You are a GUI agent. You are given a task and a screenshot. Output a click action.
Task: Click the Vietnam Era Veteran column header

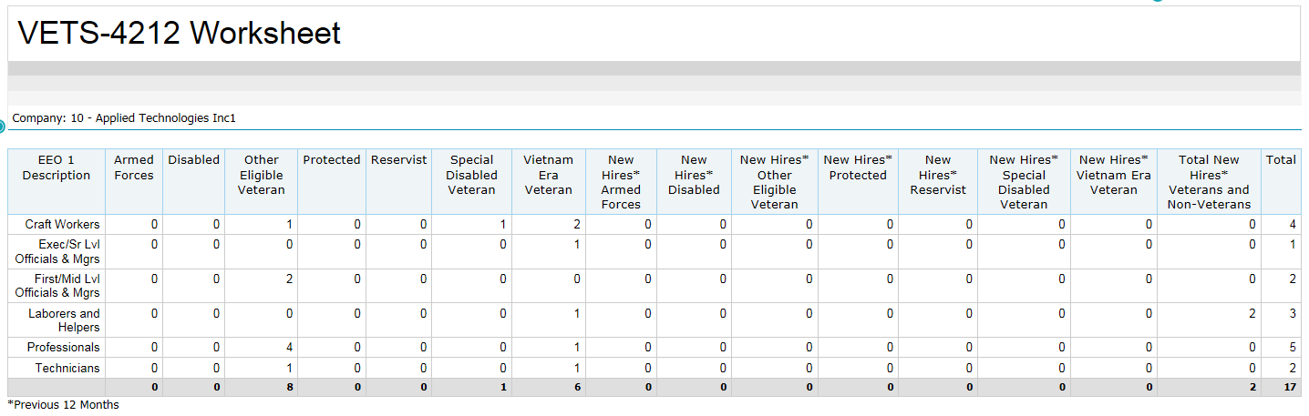tap(548, 175)
